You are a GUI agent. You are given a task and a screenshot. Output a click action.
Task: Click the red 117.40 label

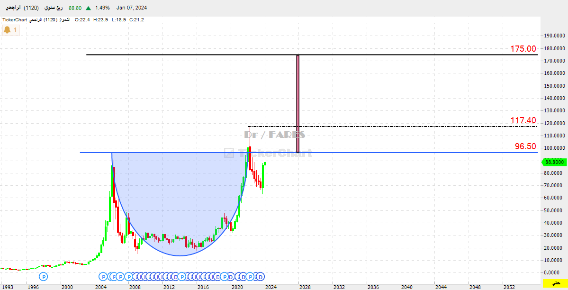tap(523, 120)
